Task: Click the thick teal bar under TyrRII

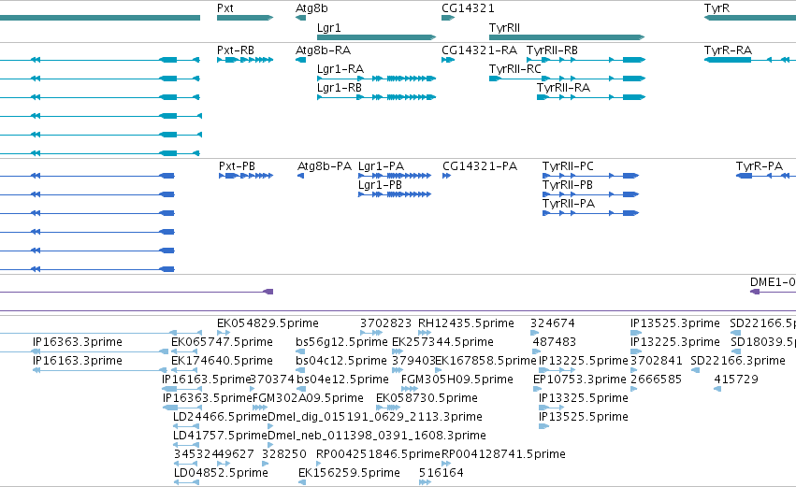Action: (x=567, y=37)
